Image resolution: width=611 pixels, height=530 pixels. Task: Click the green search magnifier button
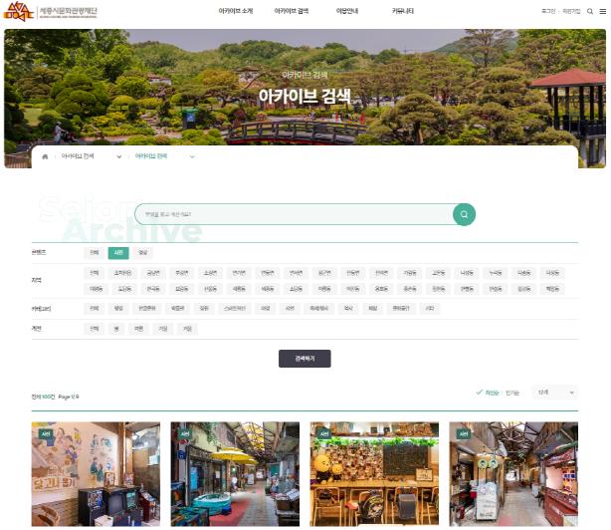click(x=464, y=215)
